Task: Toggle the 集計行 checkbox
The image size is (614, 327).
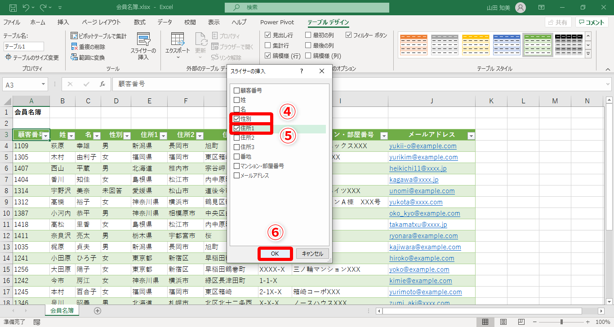Action: point(268,45)
